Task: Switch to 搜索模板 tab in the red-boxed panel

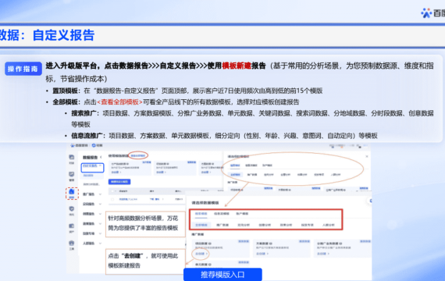Action: point(201,214)
